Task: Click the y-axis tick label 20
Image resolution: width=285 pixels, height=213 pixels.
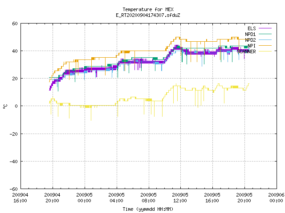Action: point(15,79)
